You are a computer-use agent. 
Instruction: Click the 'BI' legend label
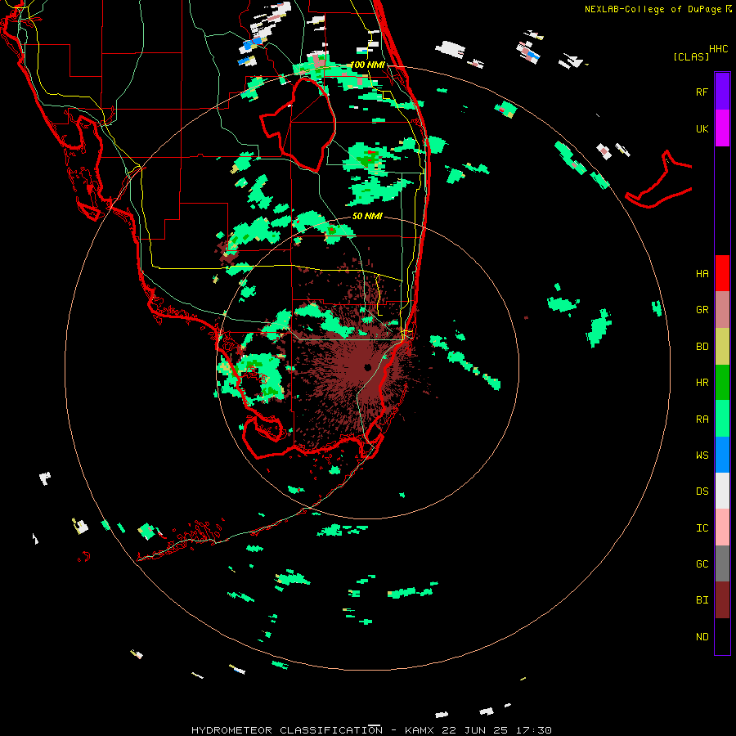point(702,600)
